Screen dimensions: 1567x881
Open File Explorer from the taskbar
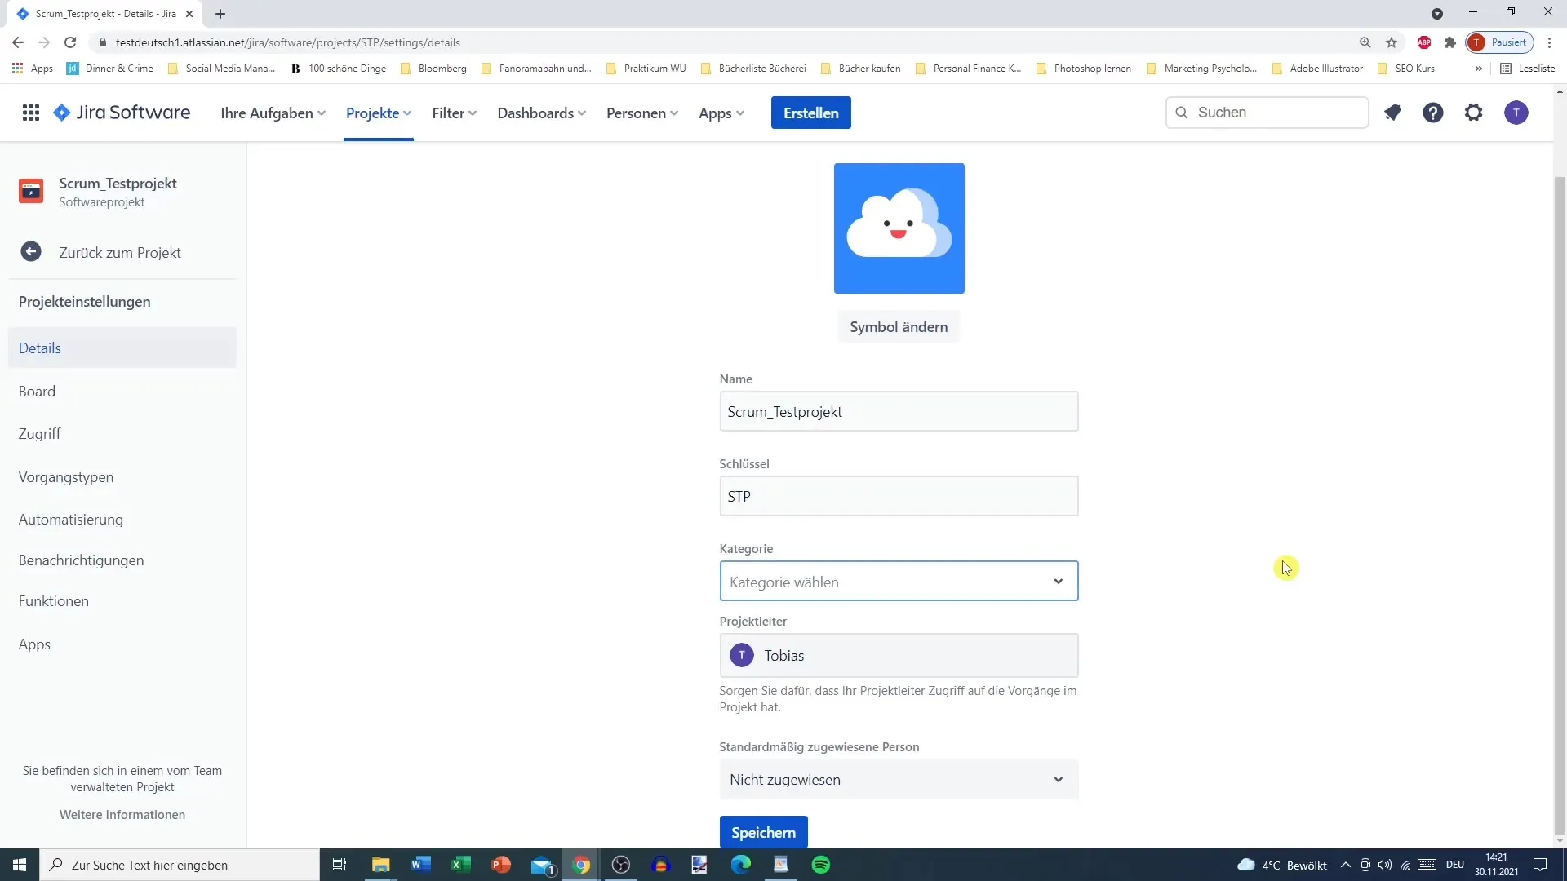[x=381, y=865]
